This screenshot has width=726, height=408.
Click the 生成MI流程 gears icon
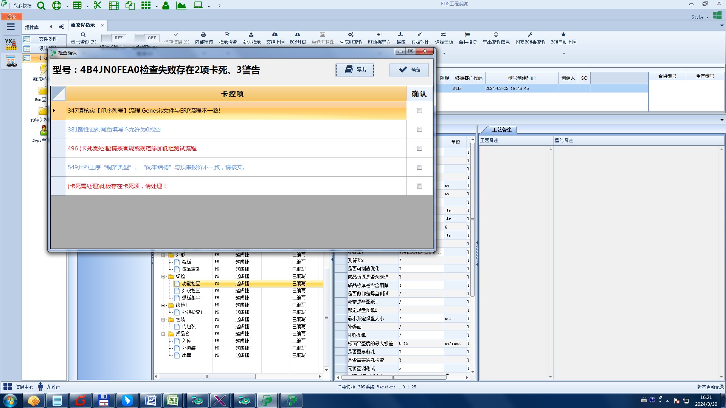tap(351, 35)
